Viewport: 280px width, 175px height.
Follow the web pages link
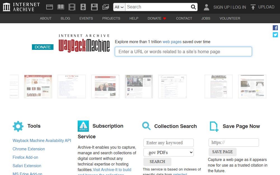172,42
